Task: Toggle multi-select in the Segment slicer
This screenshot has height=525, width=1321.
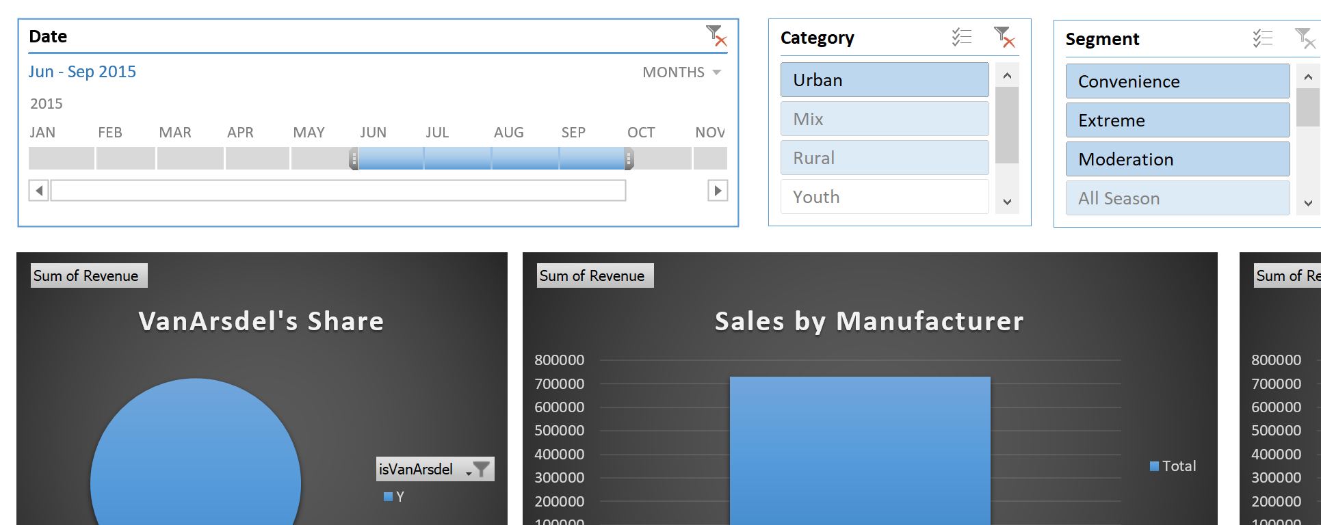Action: [1263, 38]
